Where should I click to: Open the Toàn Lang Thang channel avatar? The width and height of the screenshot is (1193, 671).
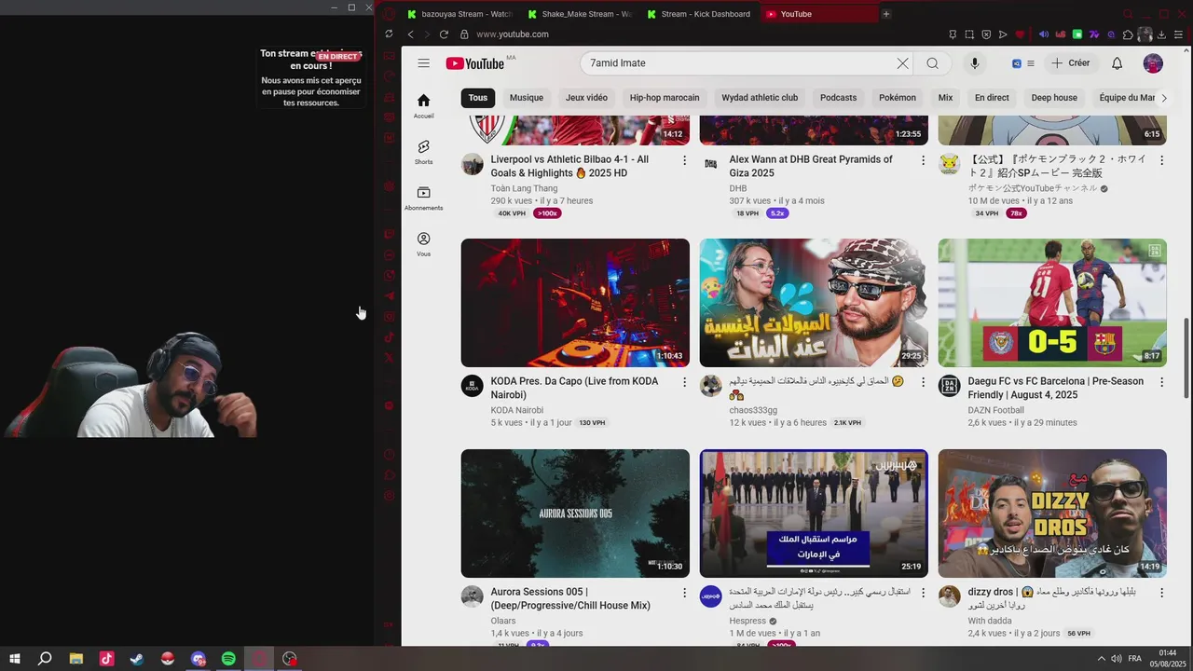click(x=473, y=165)
